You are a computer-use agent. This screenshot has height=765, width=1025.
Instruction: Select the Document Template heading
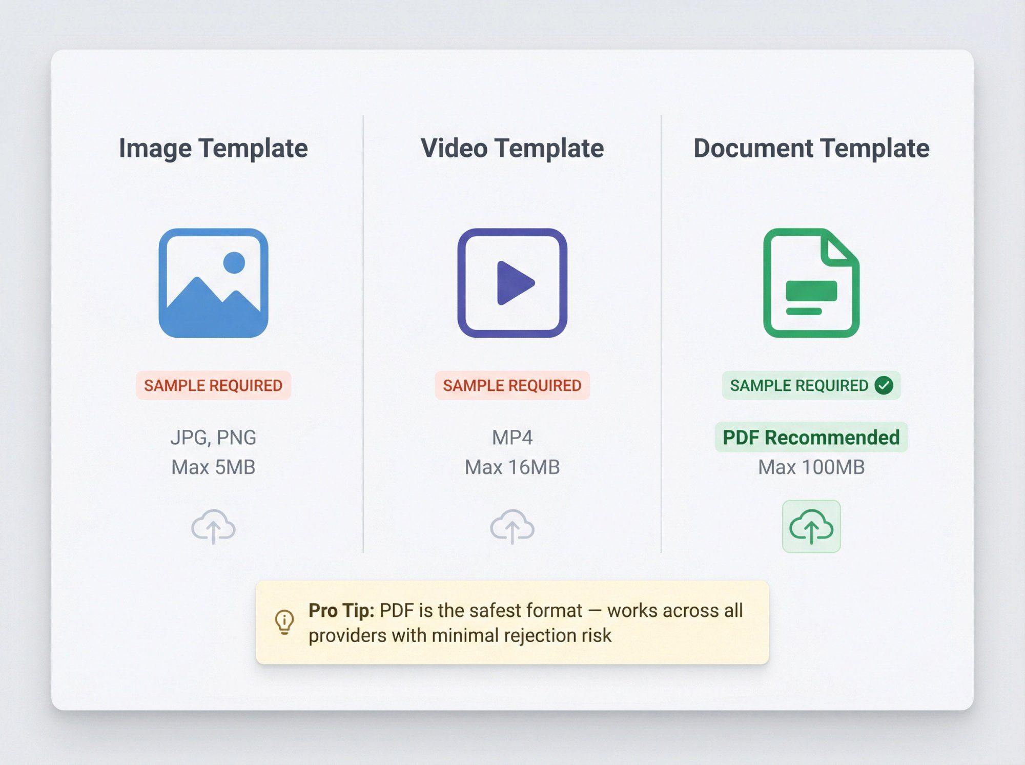tap(811, 148)
